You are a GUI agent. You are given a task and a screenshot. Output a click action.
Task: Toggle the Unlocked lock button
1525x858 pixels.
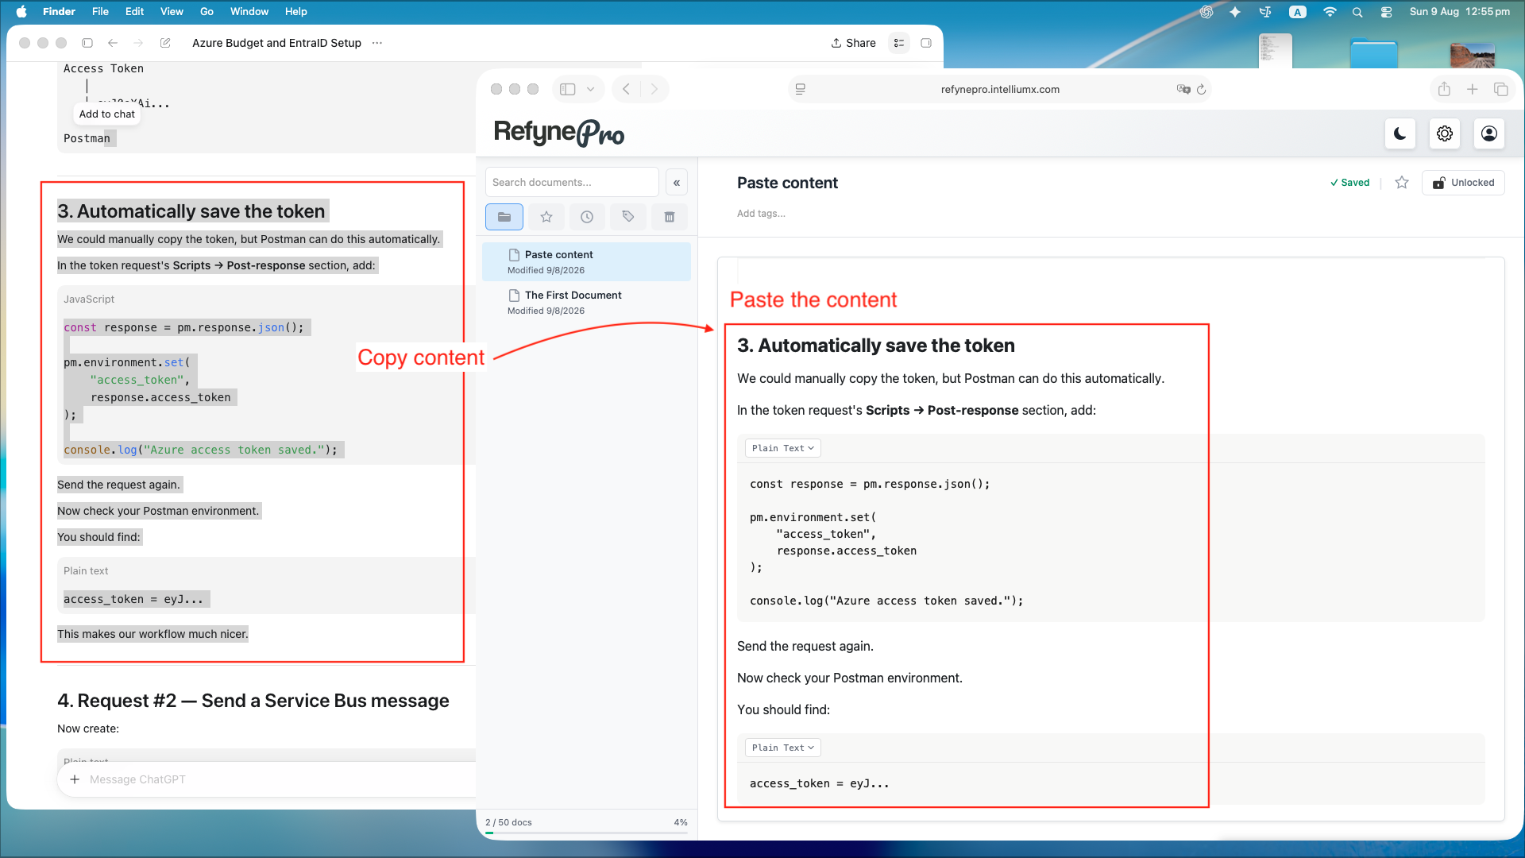1463,183
